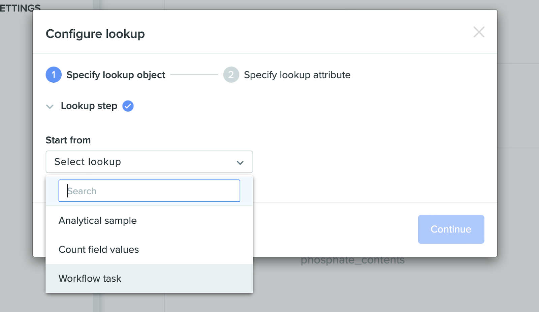Click the blue checkmark beside Lookup step
539x312 pixels.
[x=128, y=106]
